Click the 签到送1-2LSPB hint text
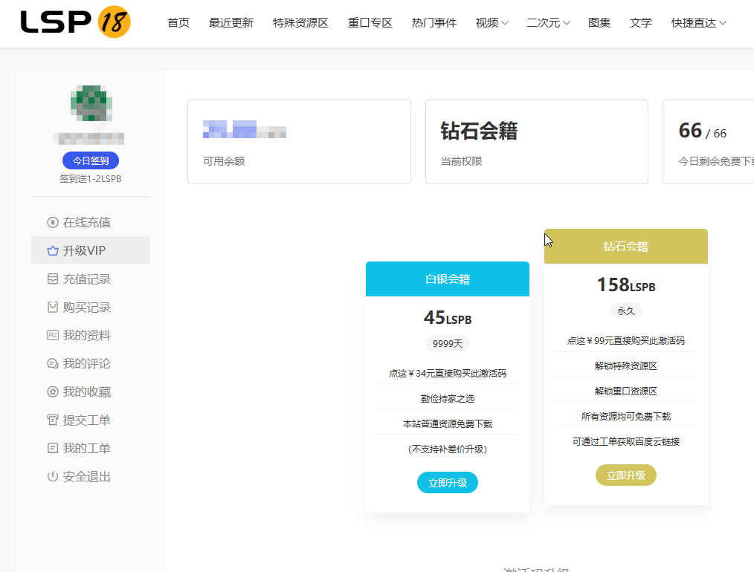Image resolution: width=754 pixels, height=572 pixels. pos(91,179)
